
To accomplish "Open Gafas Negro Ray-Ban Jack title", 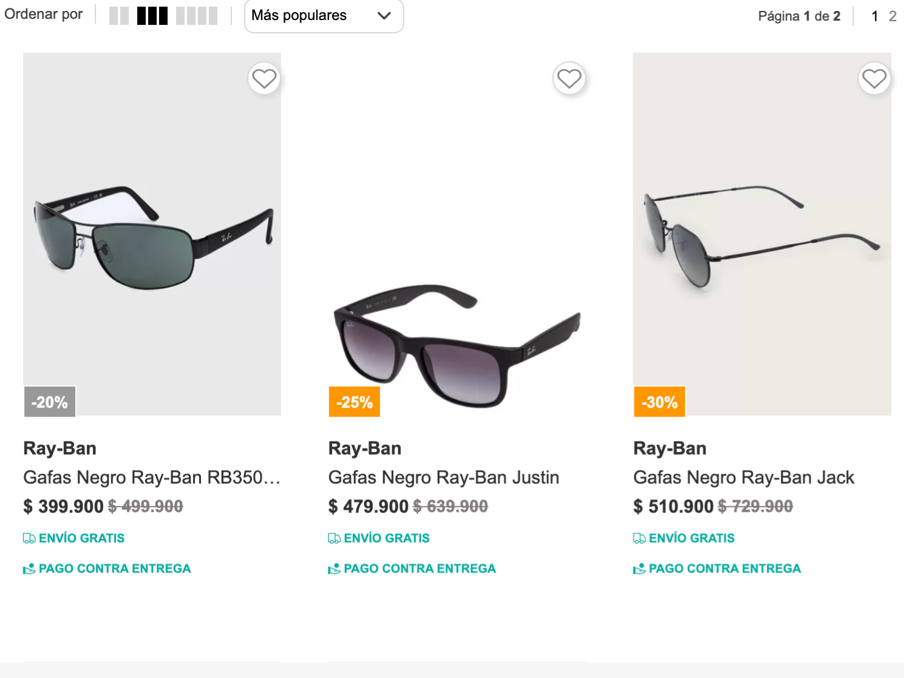I will pos(744,478).
